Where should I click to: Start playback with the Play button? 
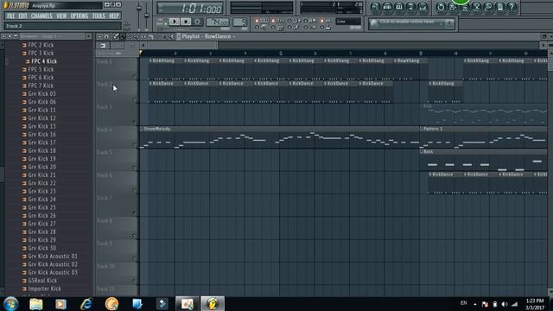pyautogui.click(x=175, y=22)
